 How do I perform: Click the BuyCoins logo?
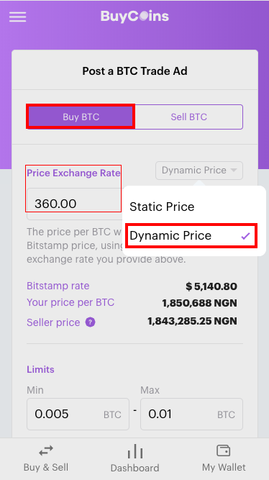(x=134, y=17)
